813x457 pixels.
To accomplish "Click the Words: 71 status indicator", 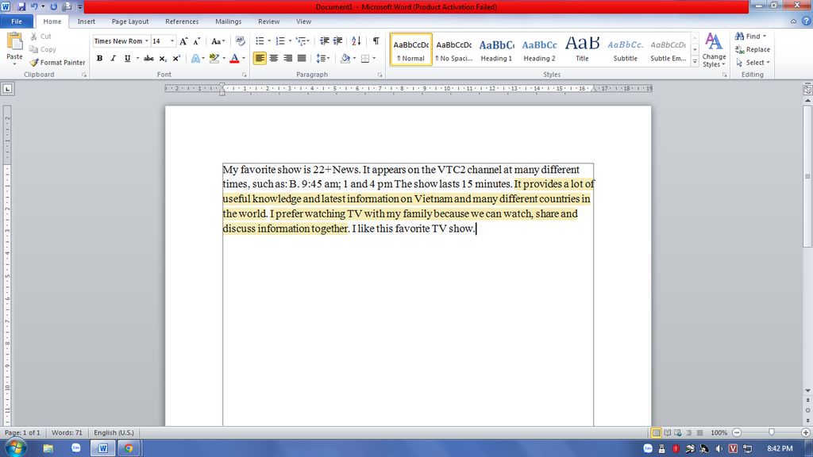I will coord(67,432).
